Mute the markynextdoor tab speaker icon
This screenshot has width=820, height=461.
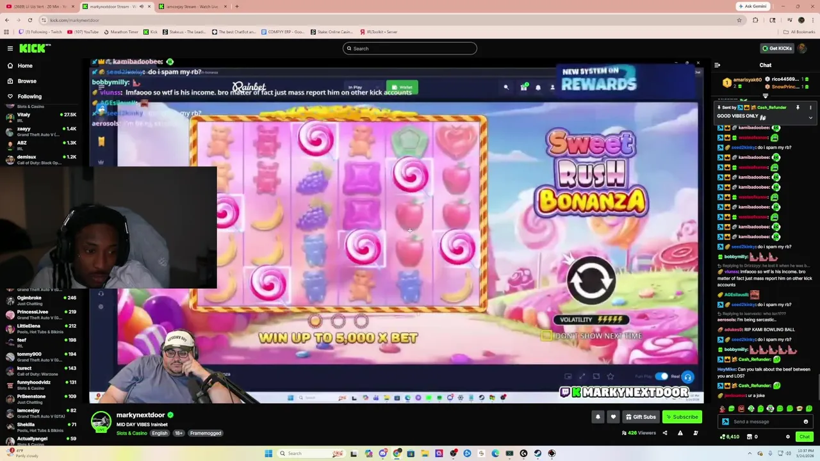[141, 6]
